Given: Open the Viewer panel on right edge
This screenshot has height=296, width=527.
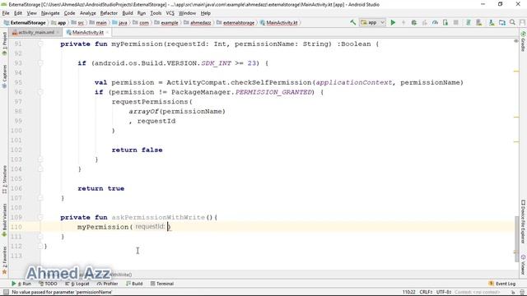Looking at the screenshot, I should [x=523, y=265].
